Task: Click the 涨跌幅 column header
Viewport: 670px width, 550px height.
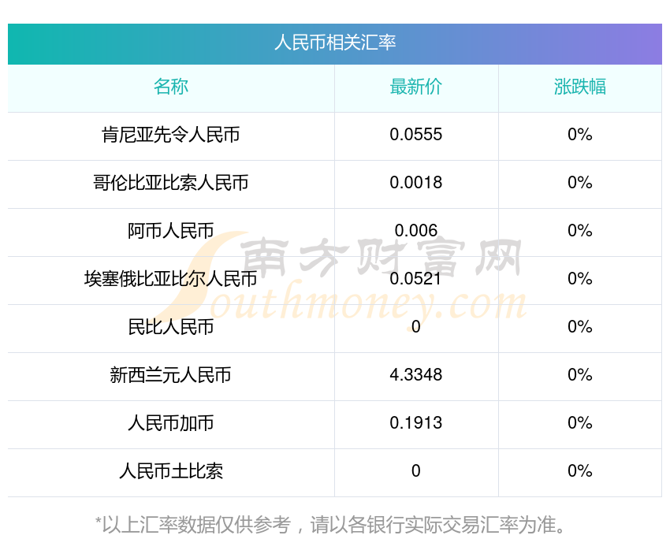Action: [579, 87]
